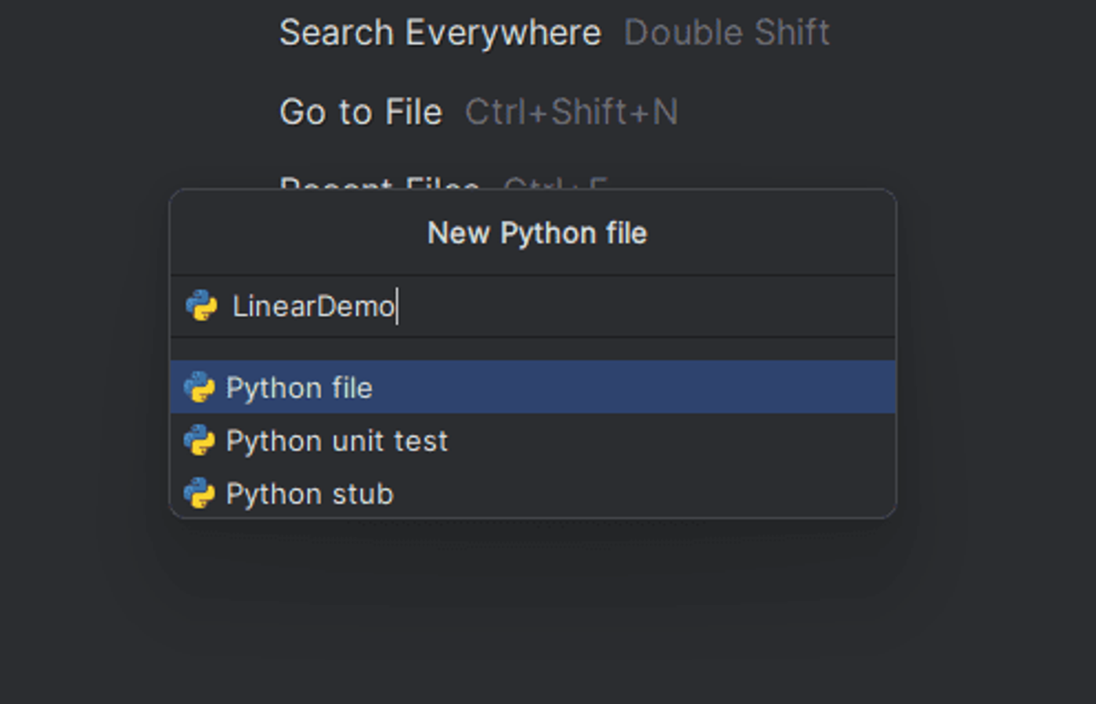The height and width of the screenshot is (704, 1096).
Task: Click the Go to File hint text
Action: click(361, 112)
